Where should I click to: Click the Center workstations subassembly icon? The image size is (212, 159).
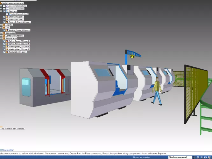[x=4, y=36]
